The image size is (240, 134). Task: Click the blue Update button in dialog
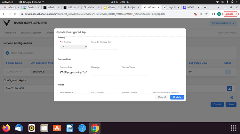coord(177,97)
